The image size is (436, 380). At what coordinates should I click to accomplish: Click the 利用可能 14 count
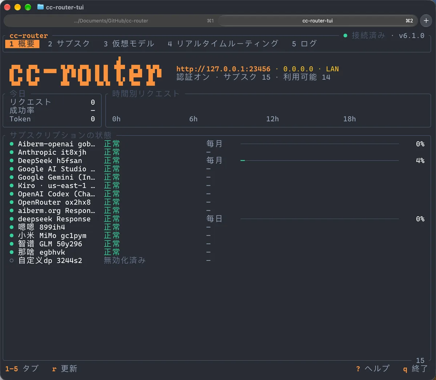click(x=307, y=77)
